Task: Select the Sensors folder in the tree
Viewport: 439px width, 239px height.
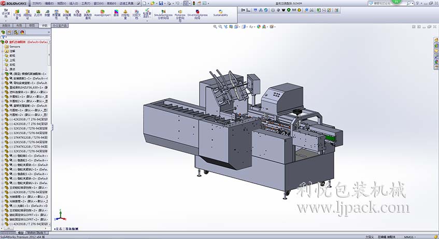Action: coord(15,46)
